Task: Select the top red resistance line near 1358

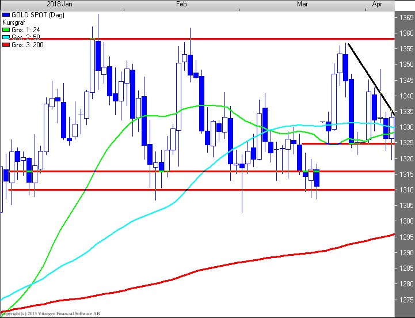Action: click(x=230, y=39)
